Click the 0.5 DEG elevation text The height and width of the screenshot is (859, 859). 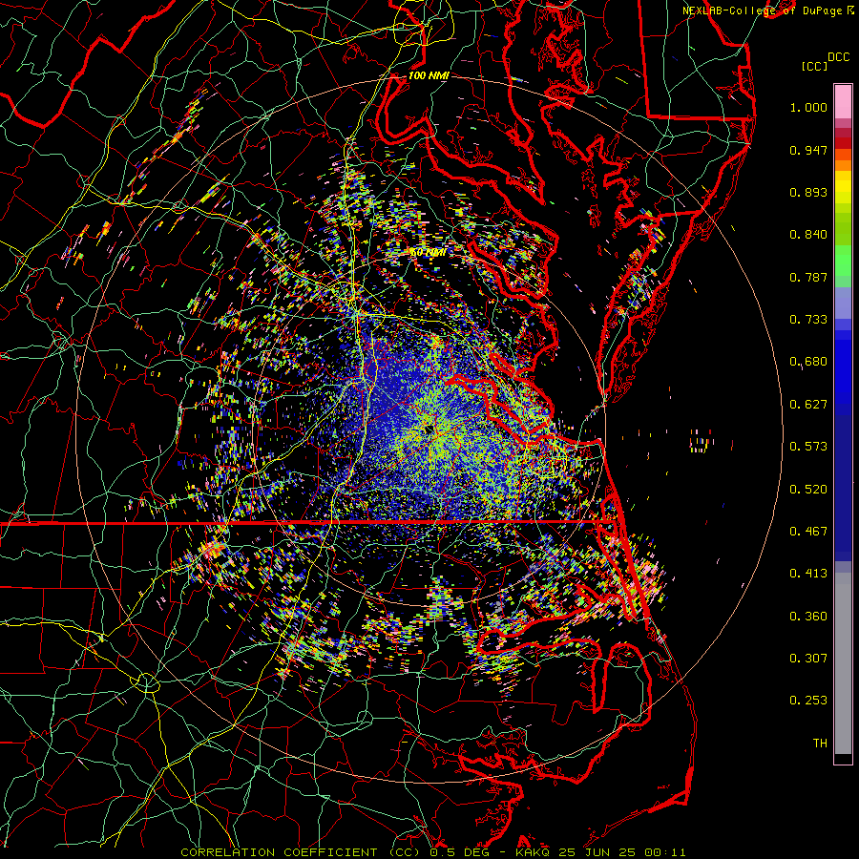(459, 852)
